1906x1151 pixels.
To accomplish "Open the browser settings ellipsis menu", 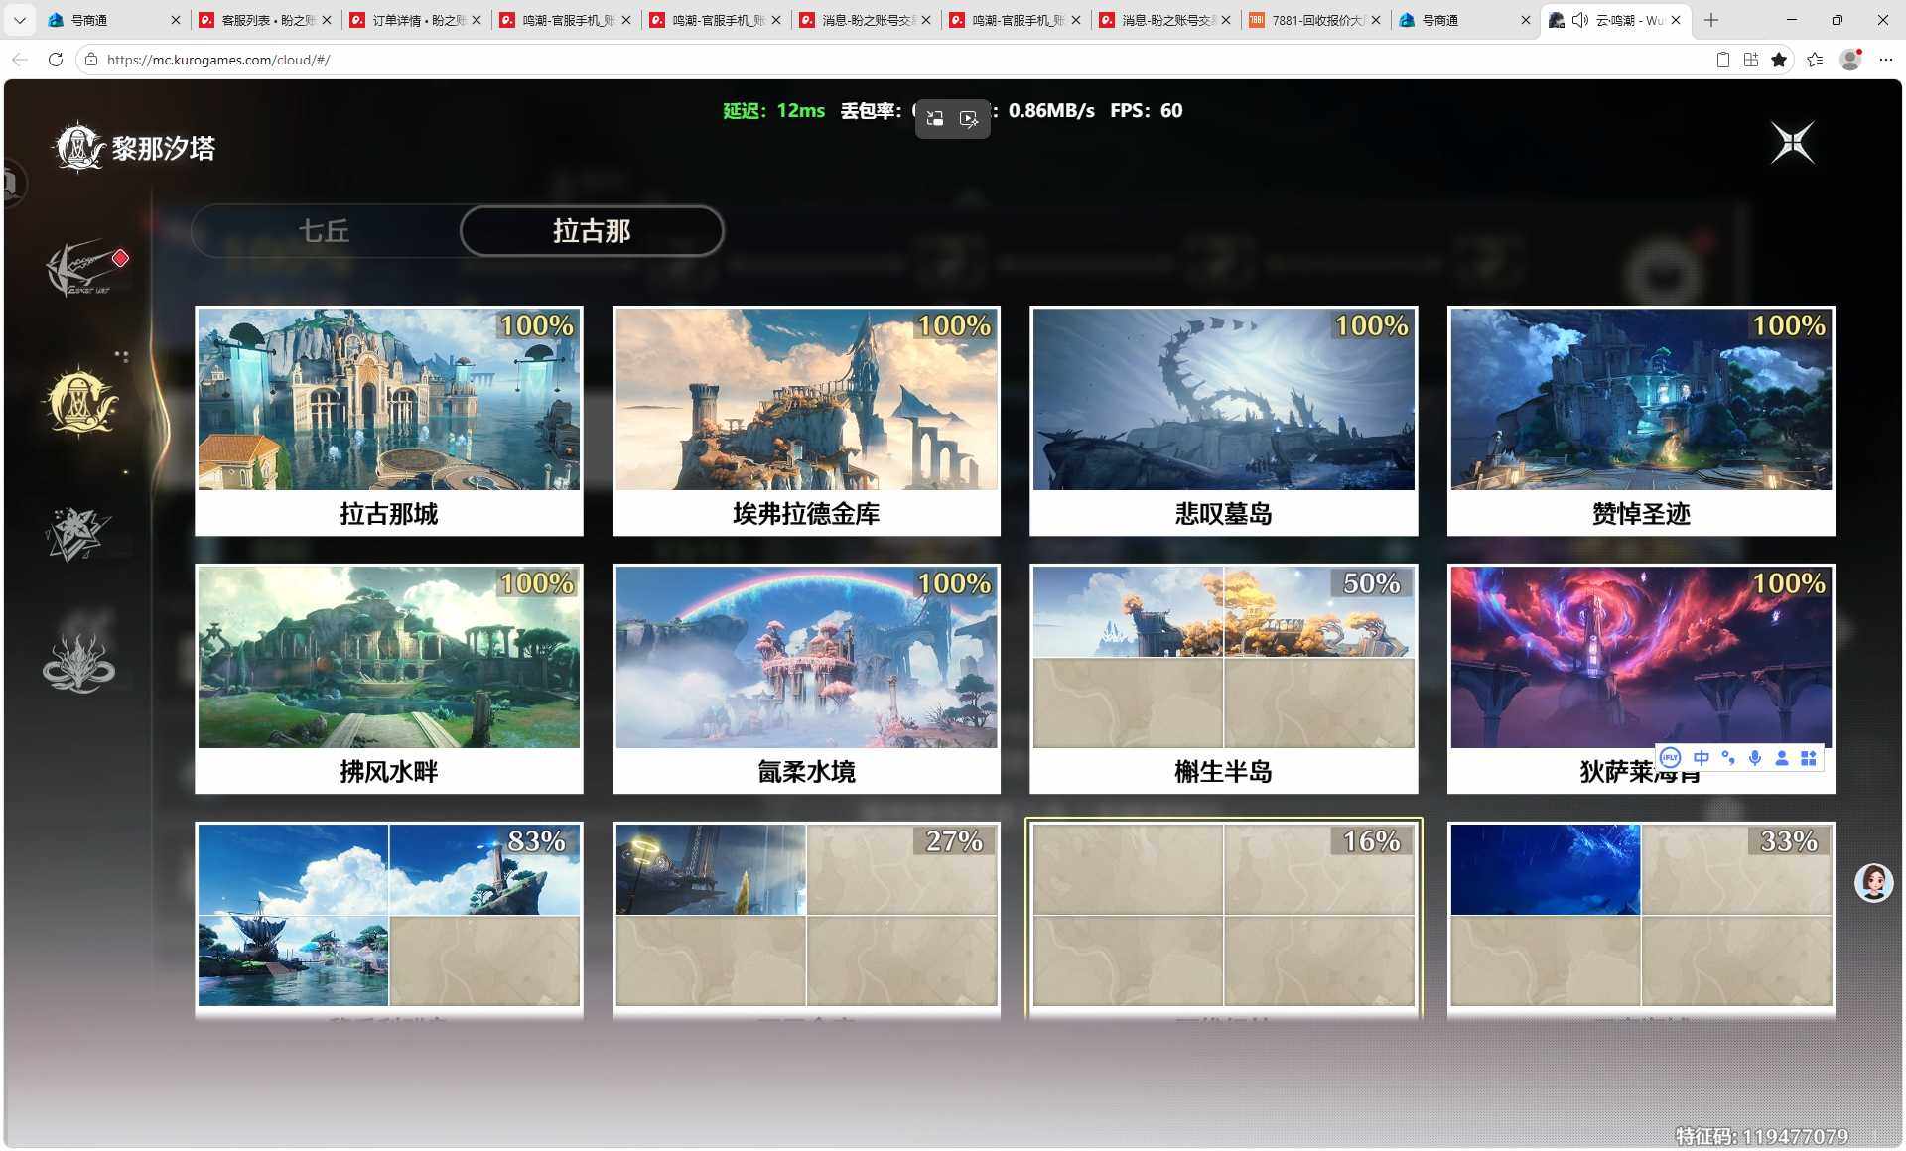I will (x=1886, y=60).
